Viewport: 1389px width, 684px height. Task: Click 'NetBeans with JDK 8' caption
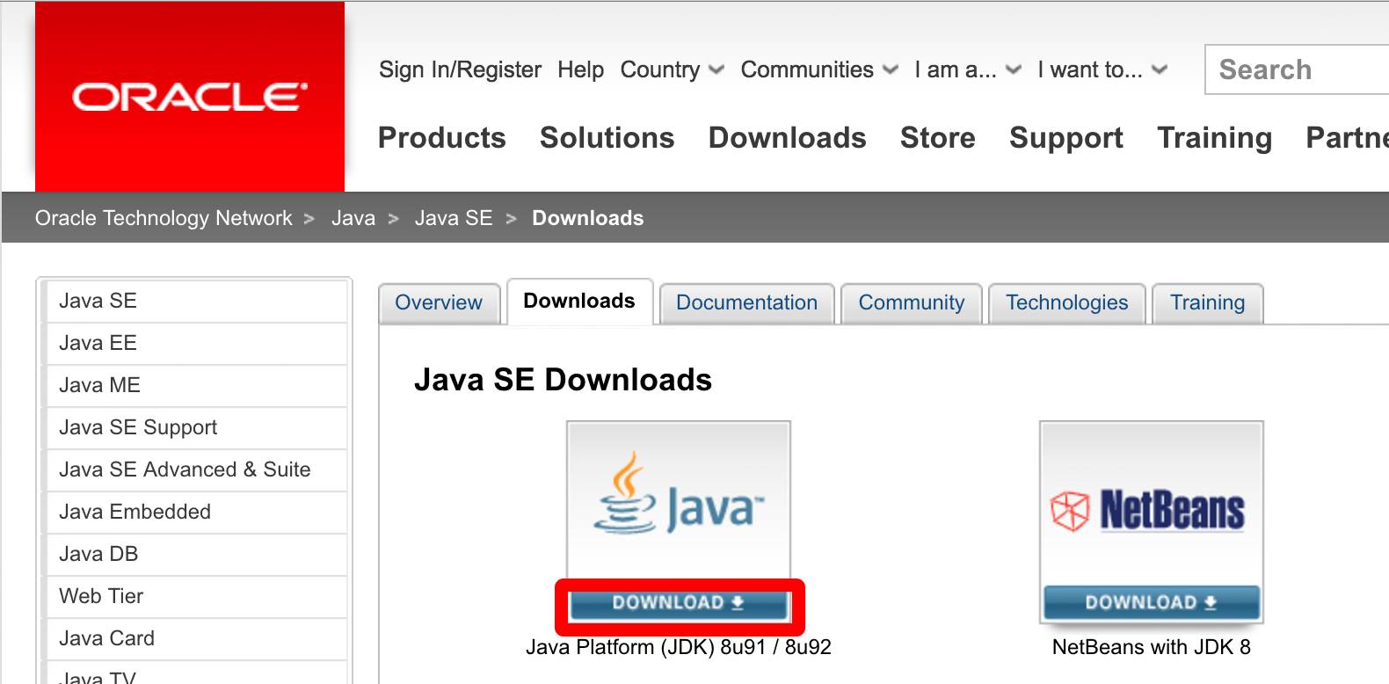[1152, 647]
